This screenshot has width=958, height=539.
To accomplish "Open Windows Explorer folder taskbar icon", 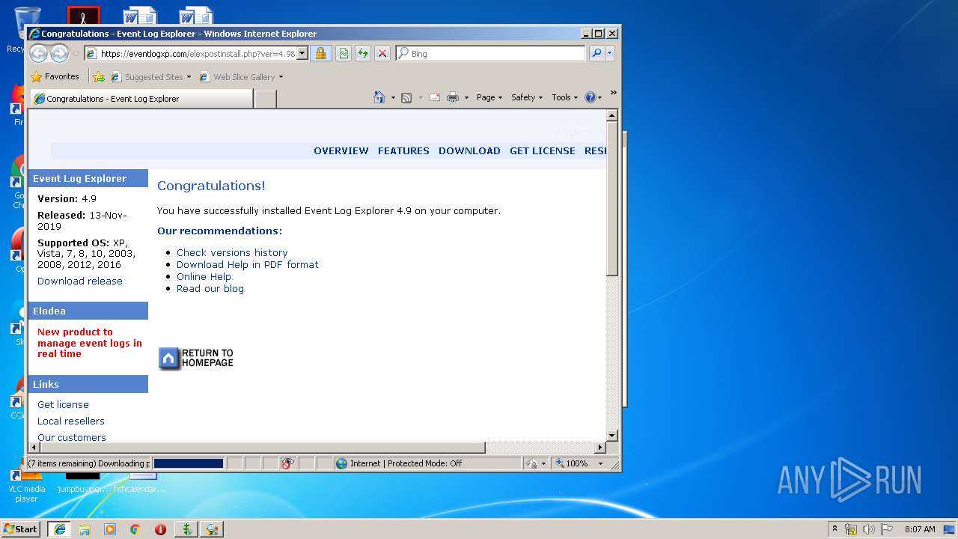I will tap(85, 529).
